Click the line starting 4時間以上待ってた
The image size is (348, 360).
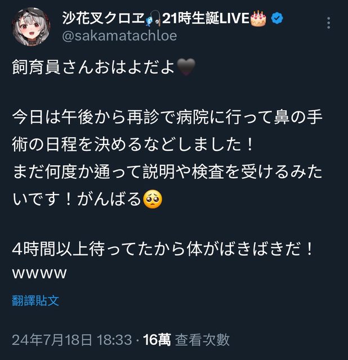(162, 249)
